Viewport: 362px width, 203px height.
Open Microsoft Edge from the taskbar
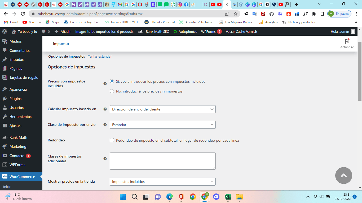tap(170, 197)
